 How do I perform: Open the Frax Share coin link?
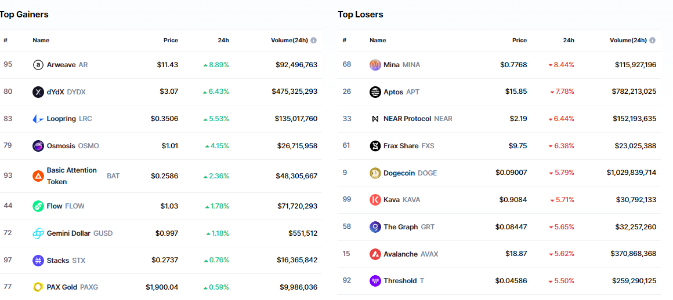(401, 146)
